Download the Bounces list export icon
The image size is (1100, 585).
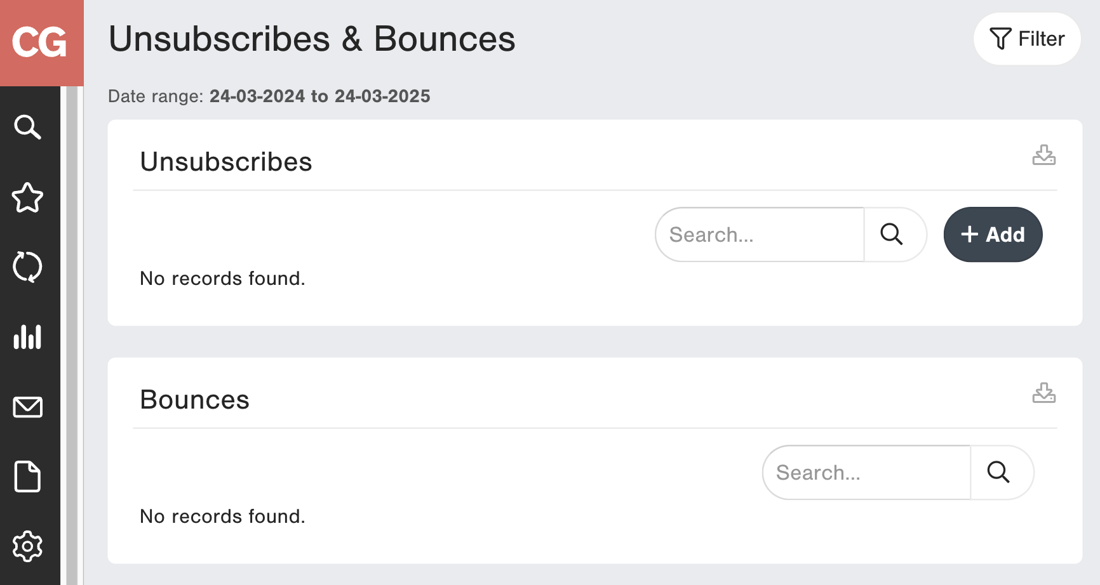click(1043, 393)
